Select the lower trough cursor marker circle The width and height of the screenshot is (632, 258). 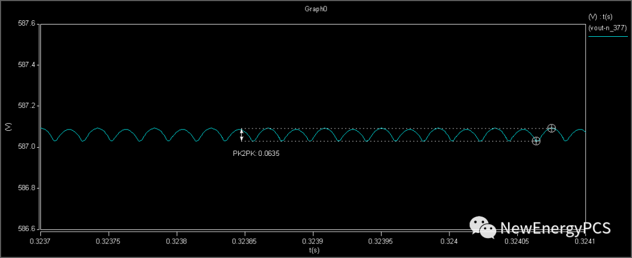click(536, 141)
